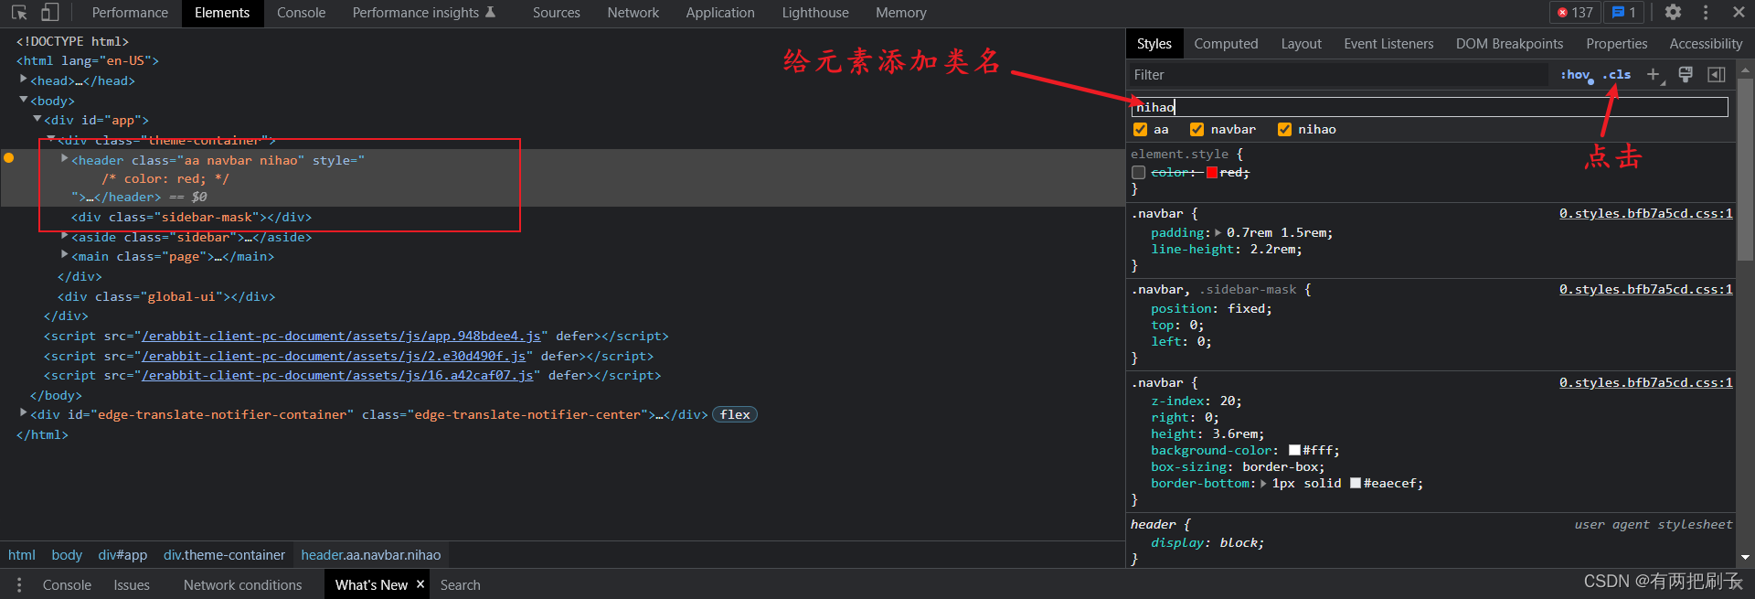Uncheck the navbar class checkbox
1755x599 pixels.
[x=1197, y=130]
